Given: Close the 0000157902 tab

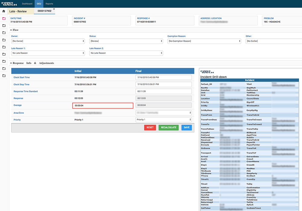Looking at the screenshot, I should pyautogui.click(x=54, y=9).
